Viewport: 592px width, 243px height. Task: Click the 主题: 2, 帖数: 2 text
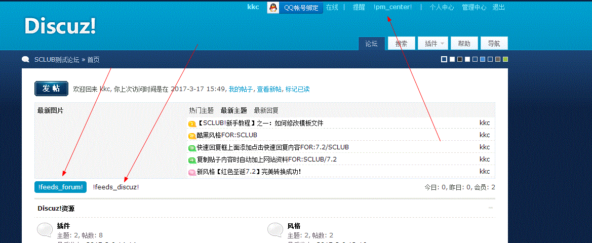[310, 235]
